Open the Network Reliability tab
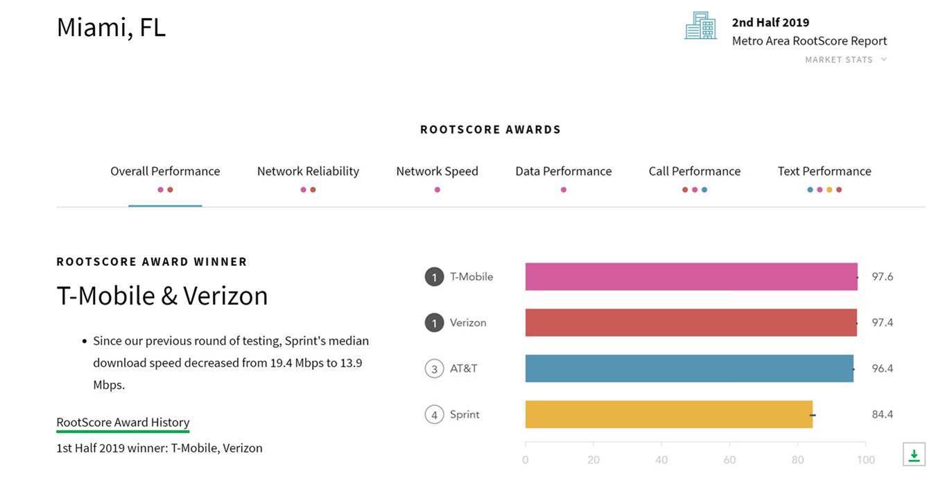Screen dimensions: 936x485 point(308,171)
